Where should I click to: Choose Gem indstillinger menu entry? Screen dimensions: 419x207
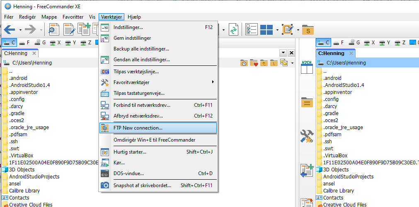click(158, 38)
